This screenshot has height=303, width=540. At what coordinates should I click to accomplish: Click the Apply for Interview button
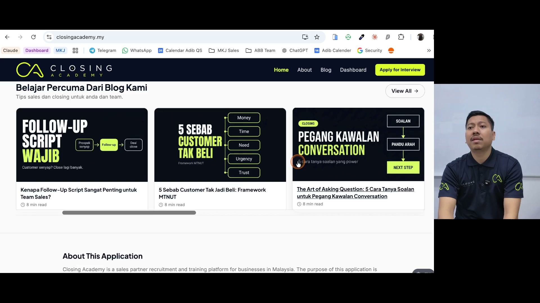pos(400,70)
